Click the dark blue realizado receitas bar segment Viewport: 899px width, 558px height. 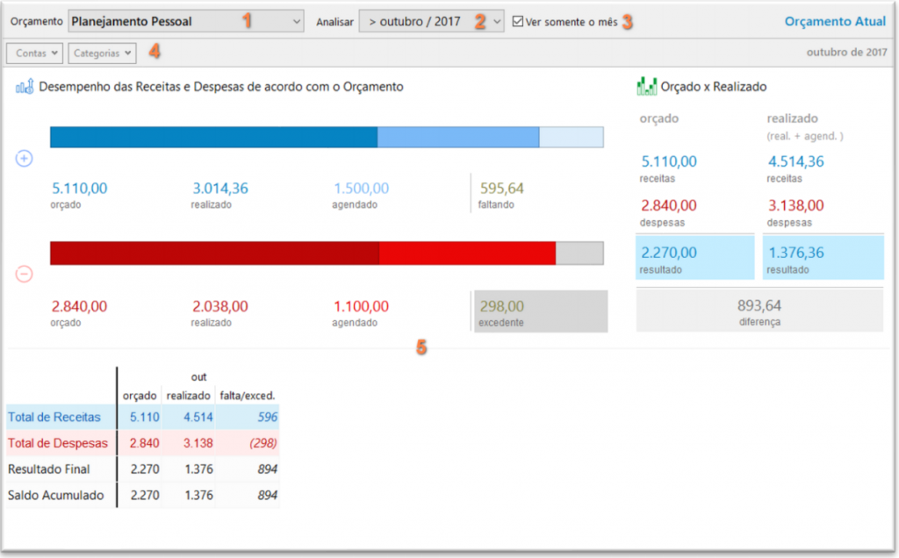[x=213, y=137]
